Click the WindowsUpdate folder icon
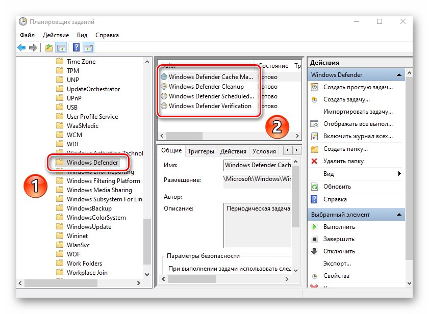Screen dimensions: 429x314 click(60, 227)
